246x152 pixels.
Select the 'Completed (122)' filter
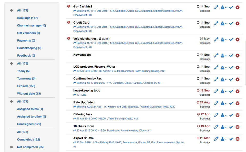click(28, 140)
